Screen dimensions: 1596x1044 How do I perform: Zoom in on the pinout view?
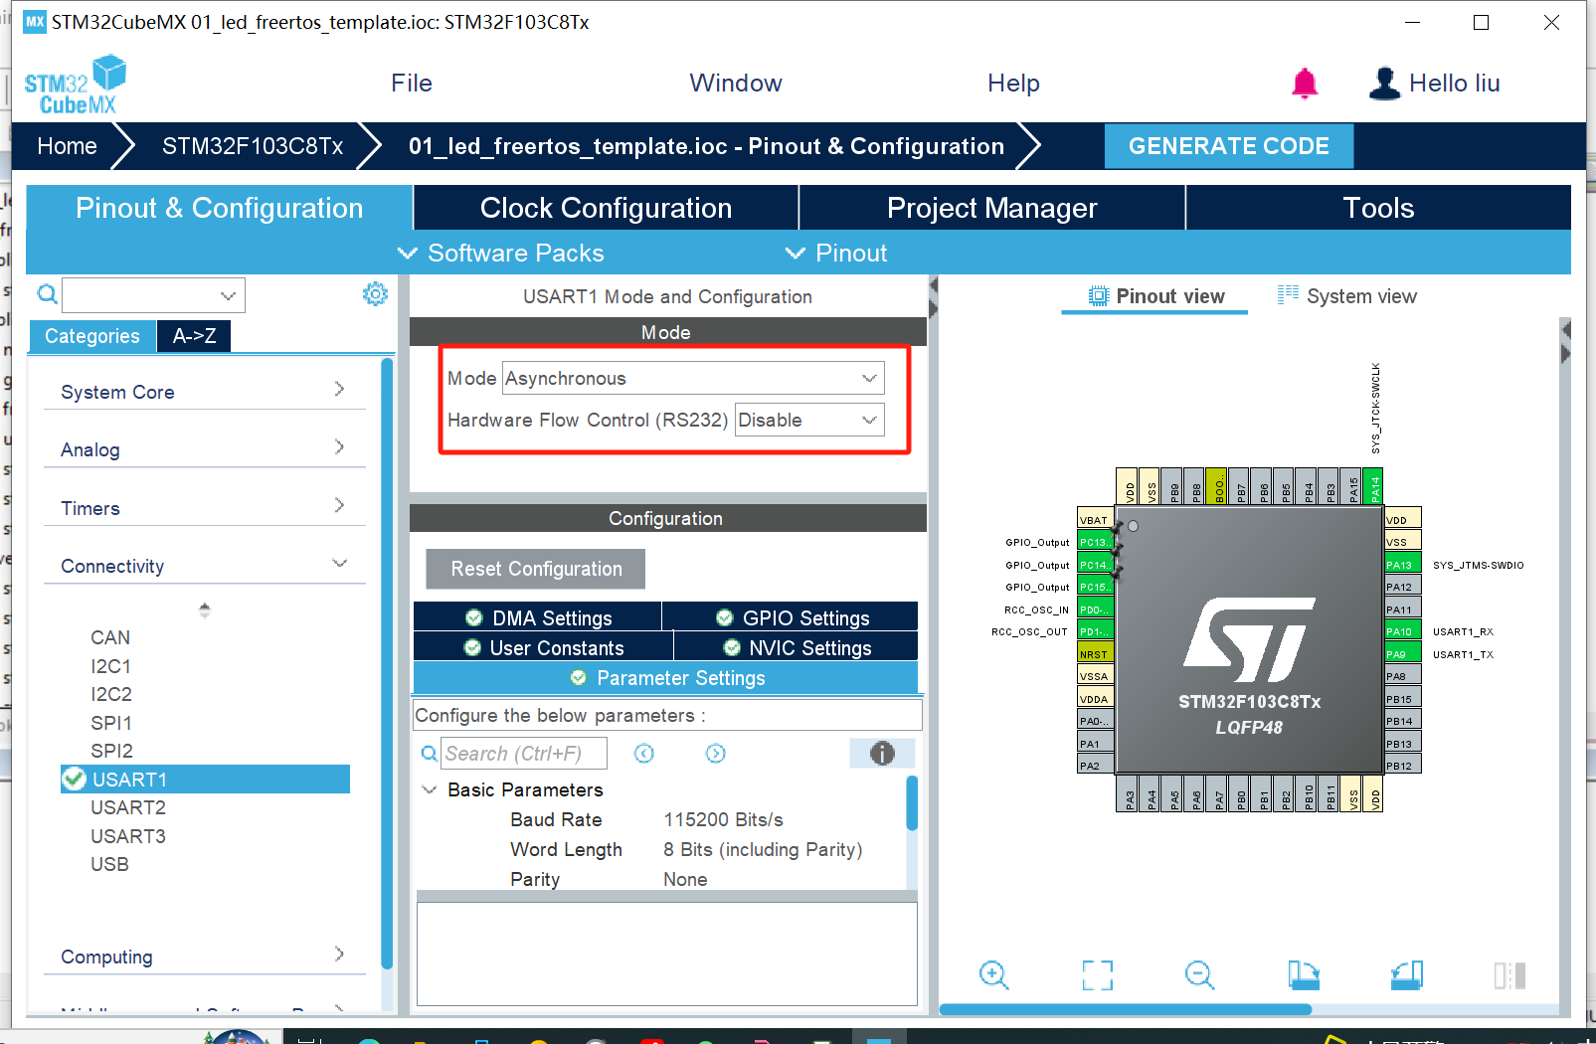[x=994, y=975]
